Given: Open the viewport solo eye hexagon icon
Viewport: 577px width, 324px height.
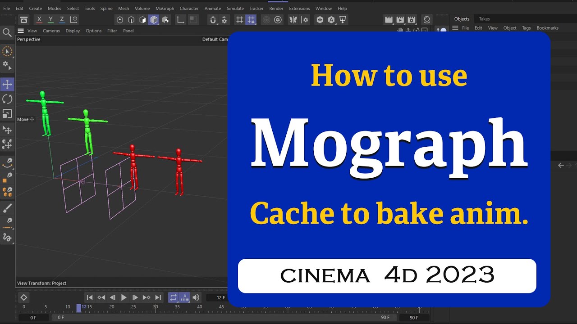Looking at the screenshot, I should coord(320,20).
